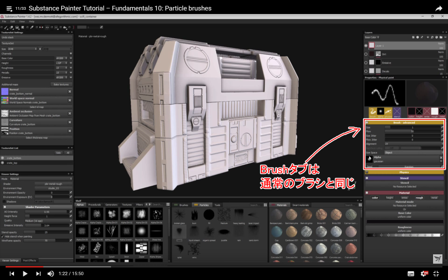The height and width of the screenshot is (280, 448).
Task: Enable the Shadows checkbox
Action: [x=4, y=202]
